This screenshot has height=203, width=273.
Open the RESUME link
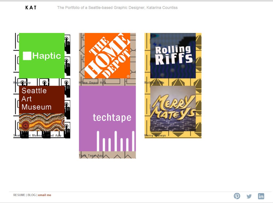[19, 195]
